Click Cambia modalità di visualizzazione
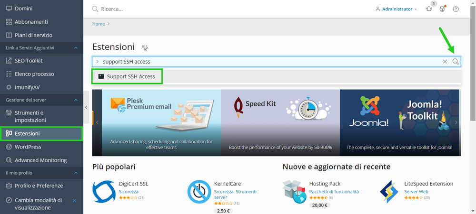 (38, 204)
